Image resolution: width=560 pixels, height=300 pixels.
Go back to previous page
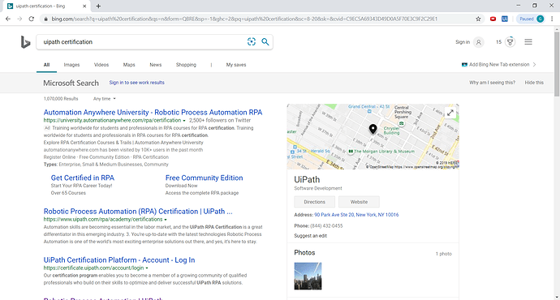point(8,19)
